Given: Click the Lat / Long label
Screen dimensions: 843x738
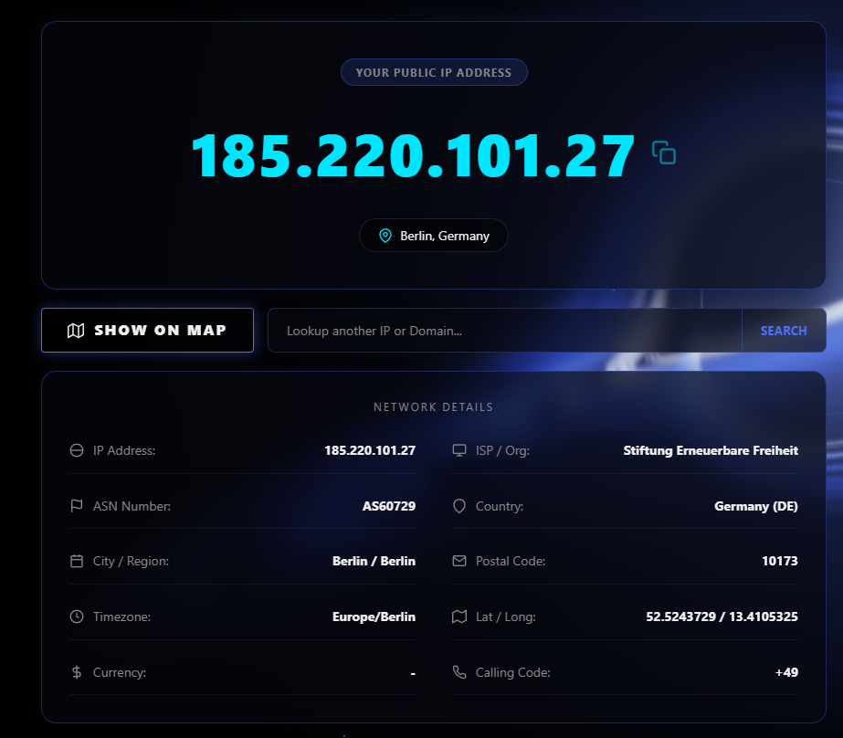Looking at the screenshot, I should point(505,617).
